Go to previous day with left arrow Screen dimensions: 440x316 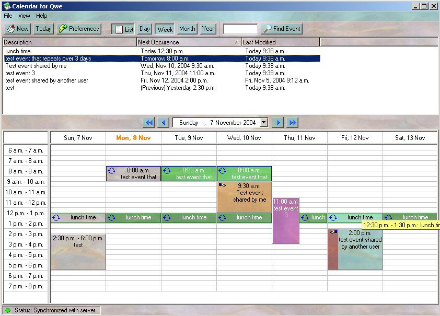click(163, 122)
